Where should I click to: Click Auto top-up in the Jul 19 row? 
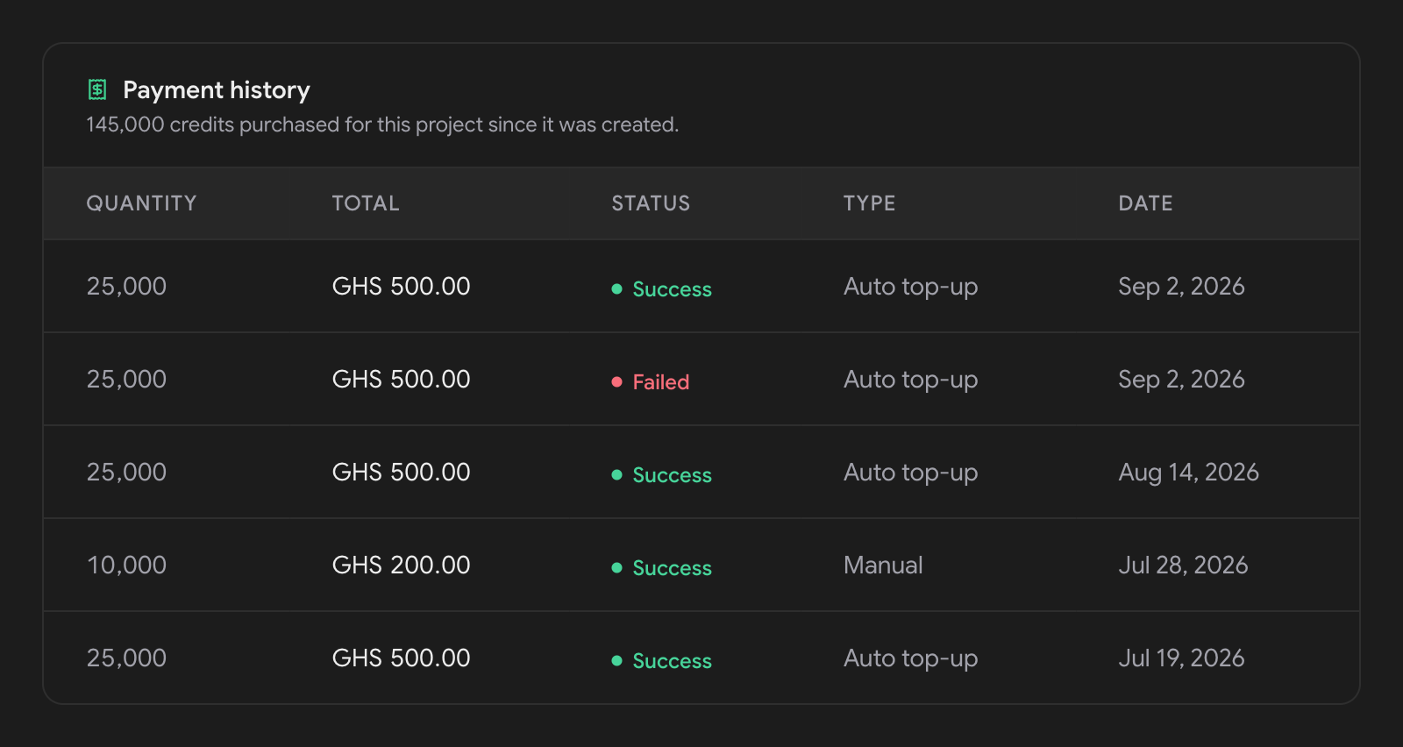click(x=910, y=658)
